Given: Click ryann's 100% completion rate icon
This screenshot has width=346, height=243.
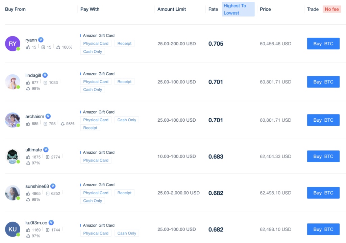Looking at the screenshot, I should coord(58,47).
